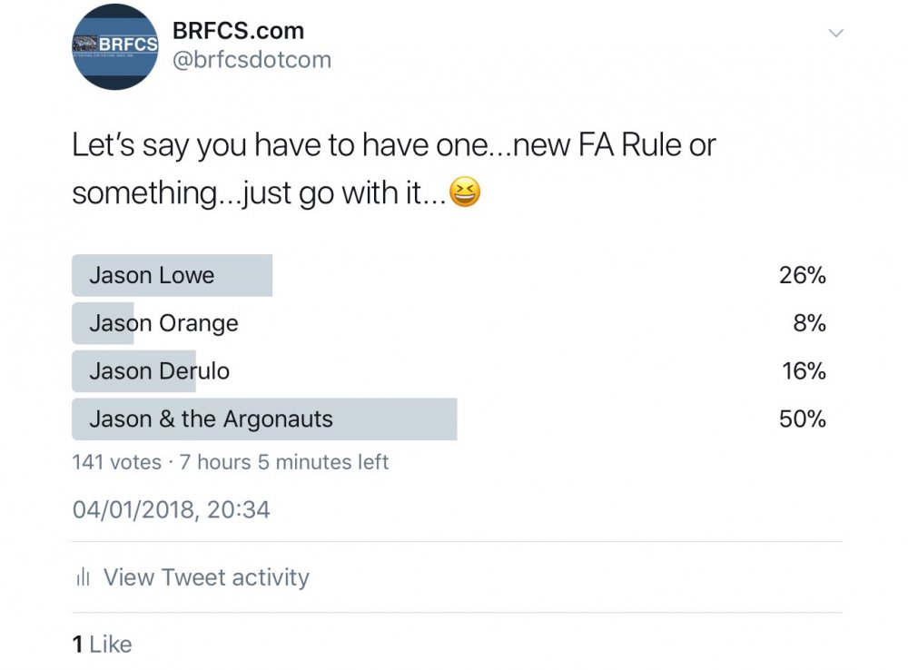The image size is (908, 670).
Task: Open the BRFCS profile avatar
Action: point(115,46)
